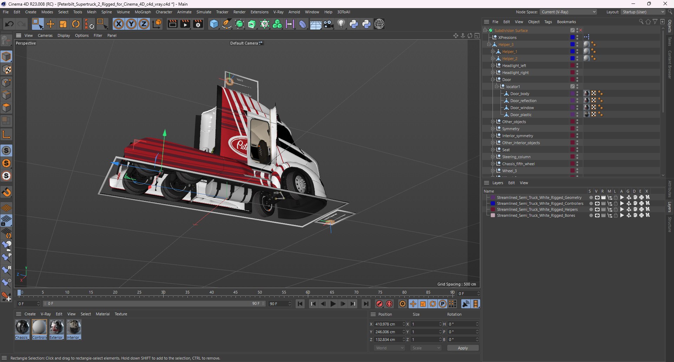Expand the Symmetry object
Image resolution: width=674 pixels, height=362 pixels.
tap(493, 129)
